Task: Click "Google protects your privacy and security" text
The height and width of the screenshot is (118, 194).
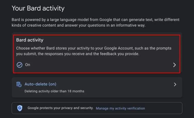Action: pos(60,108)
